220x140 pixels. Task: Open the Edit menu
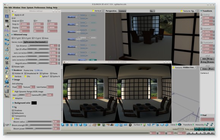(x=10, y=8)
